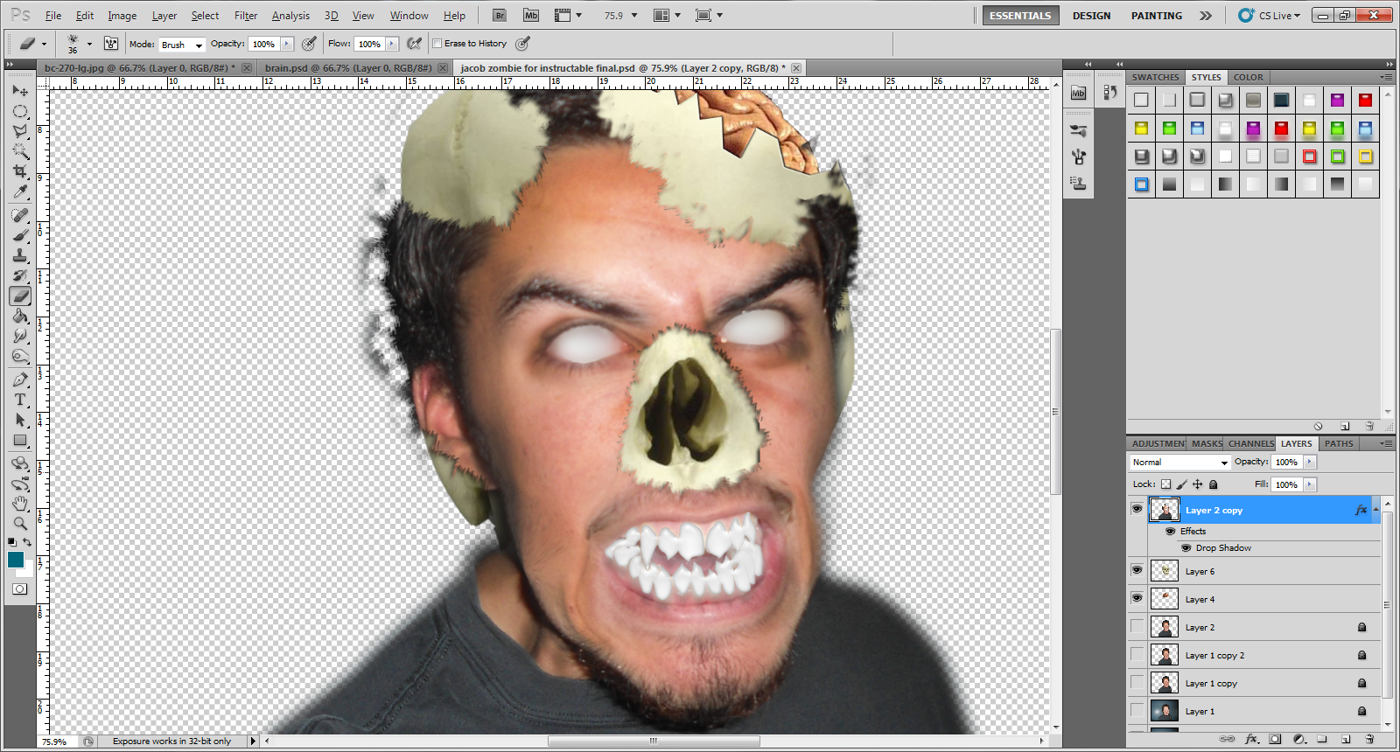Toggle Effects visibility eye
1400x752 pixels.
pyautogui.click(x=1171, y=532)
